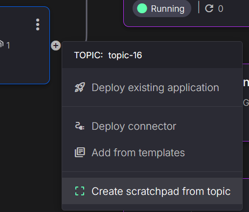
Task: Choose Create scratchpad from topic
Action: [x=152, y=191]
